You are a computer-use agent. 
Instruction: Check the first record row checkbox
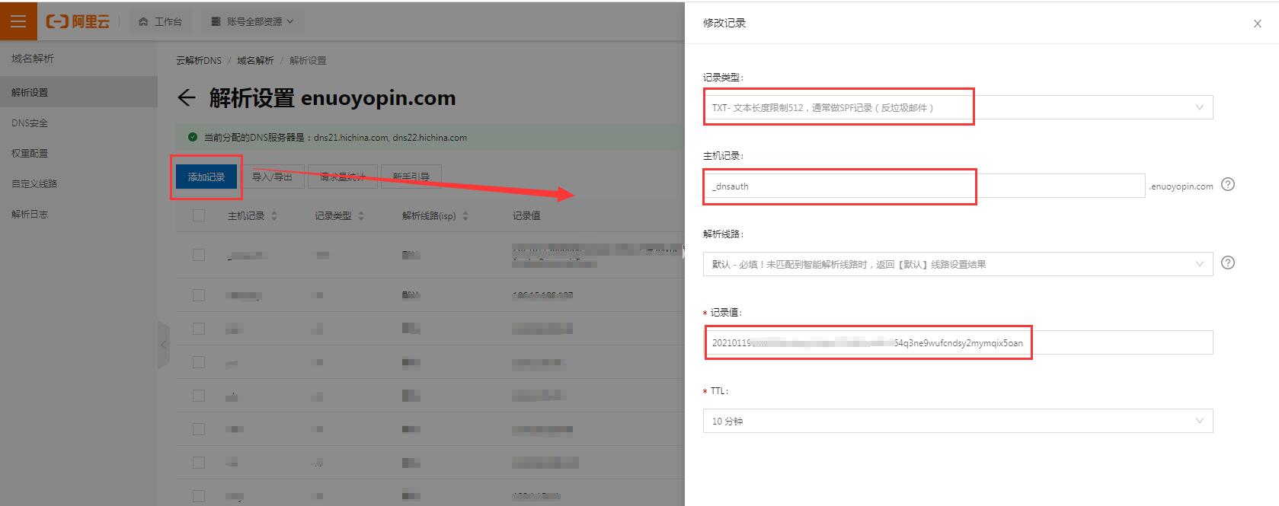coord(199,255)
